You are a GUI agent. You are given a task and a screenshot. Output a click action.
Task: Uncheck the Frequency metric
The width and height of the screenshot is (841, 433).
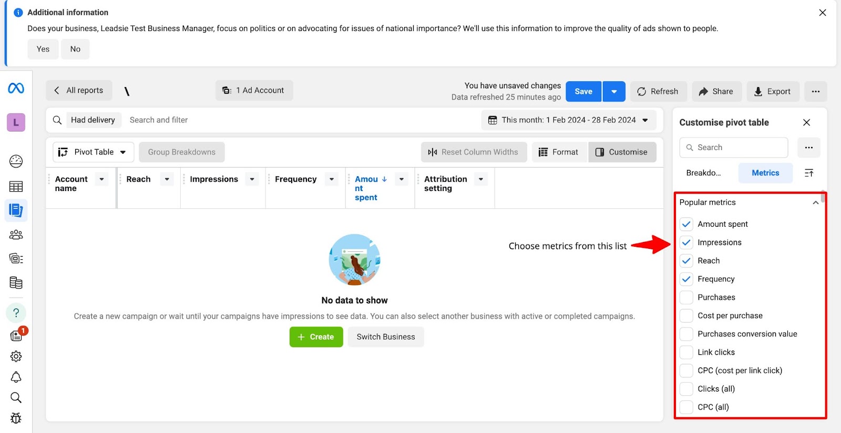[686, 279]
